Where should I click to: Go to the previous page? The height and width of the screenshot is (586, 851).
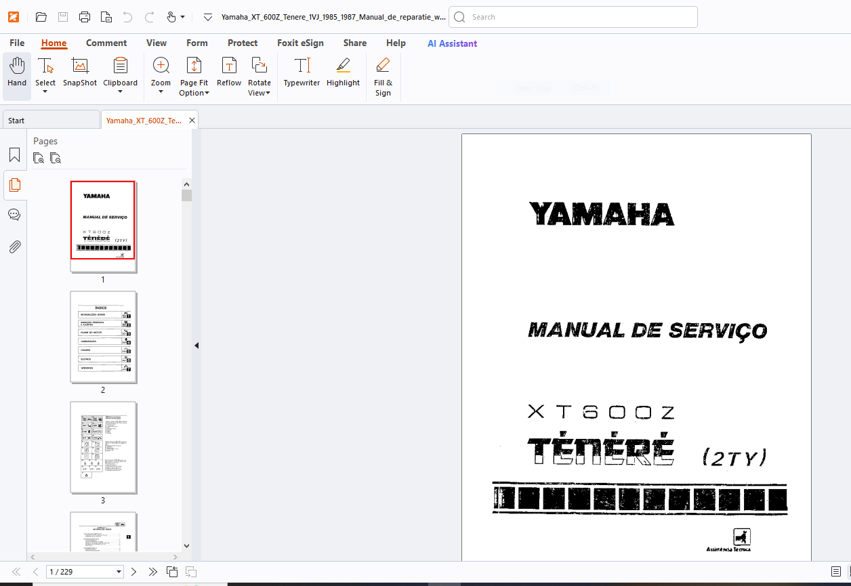(36, 572)
